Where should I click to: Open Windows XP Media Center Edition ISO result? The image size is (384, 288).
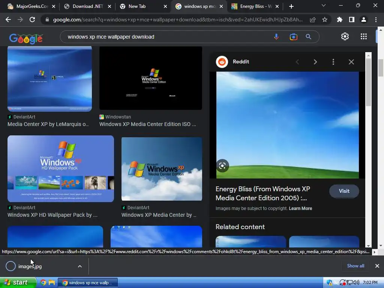[x=148, y=124]
